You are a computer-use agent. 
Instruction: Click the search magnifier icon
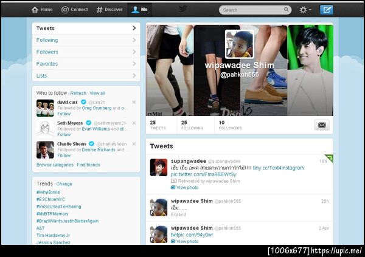[286, 10]
